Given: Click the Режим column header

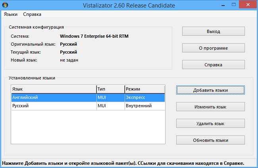Looking at the screenshot, I should pos(144,89).
